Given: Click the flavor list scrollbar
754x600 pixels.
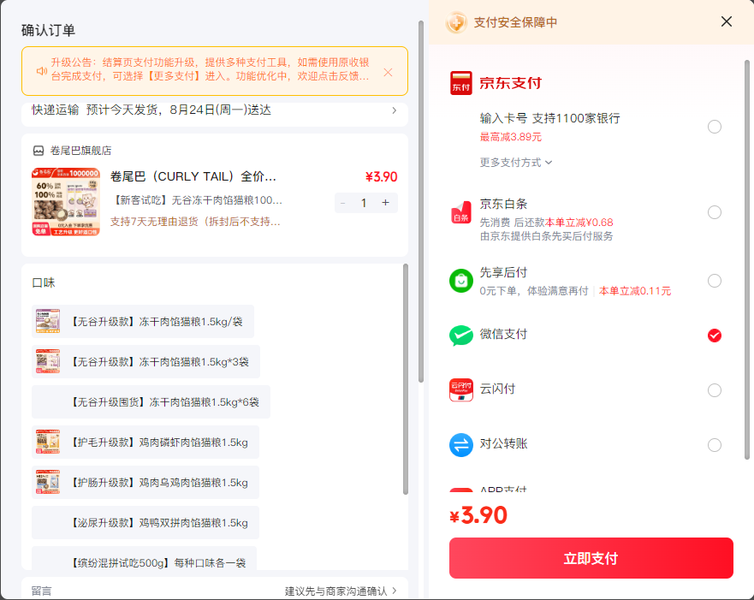Looking at the screenshot, I should (x=406, y=379).
